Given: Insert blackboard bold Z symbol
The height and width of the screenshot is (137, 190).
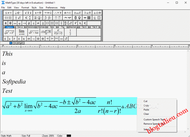Looking at the screenshot, I should (5, 39).
